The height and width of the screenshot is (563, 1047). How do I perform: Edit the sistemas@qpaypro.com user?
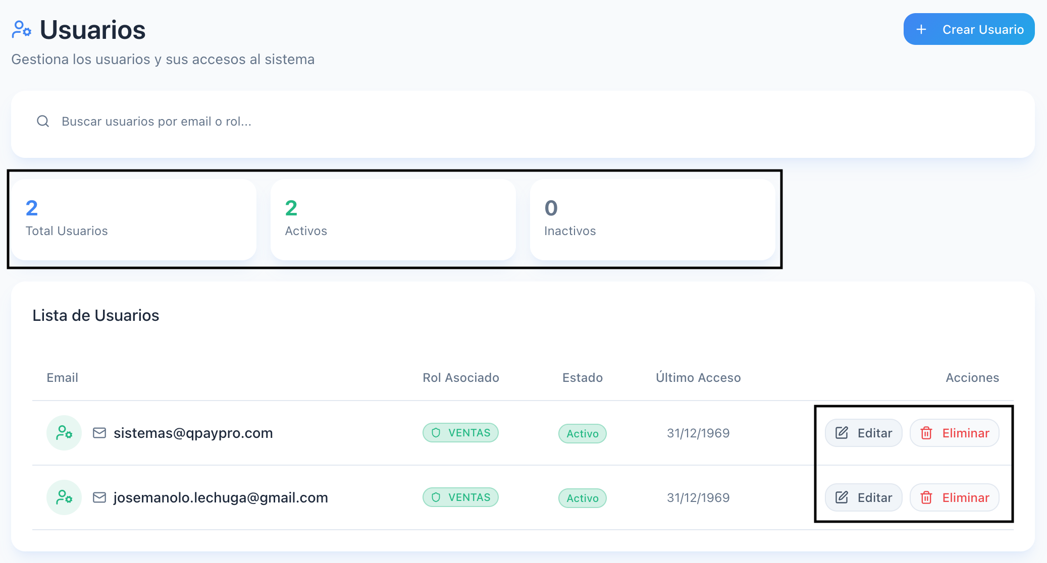[x=864, y=433]
